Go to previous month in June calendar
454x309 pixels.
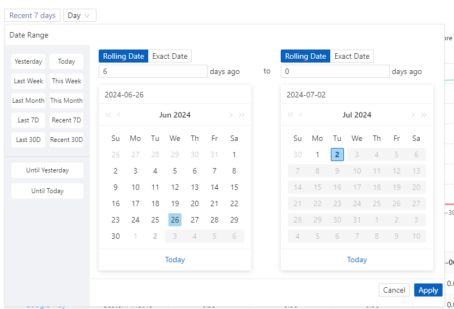click(119, 115)
